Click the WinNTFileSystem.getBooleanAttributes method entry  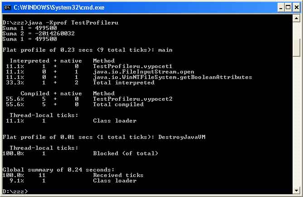point(172,77)
